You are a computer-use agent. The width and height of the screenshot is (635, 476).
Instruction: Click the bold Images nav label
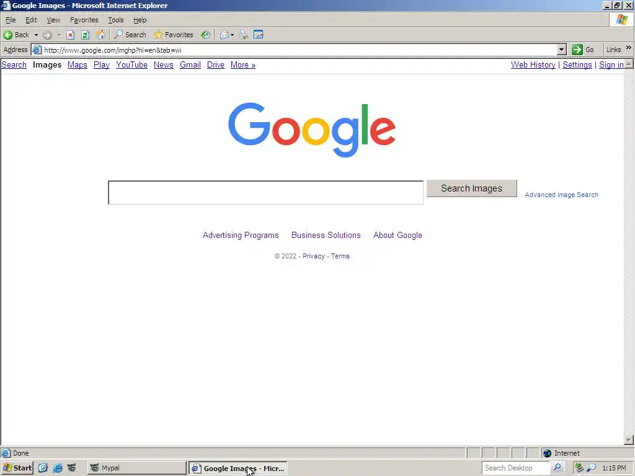click(47, 64)
